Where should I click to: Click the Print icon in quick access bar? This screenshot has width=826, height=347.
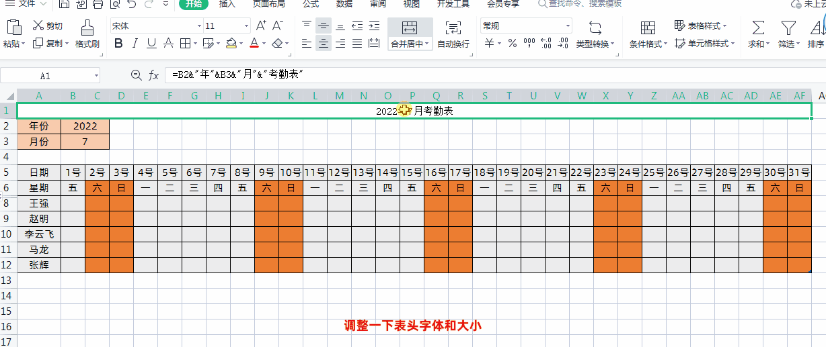[x=98, y=4]
